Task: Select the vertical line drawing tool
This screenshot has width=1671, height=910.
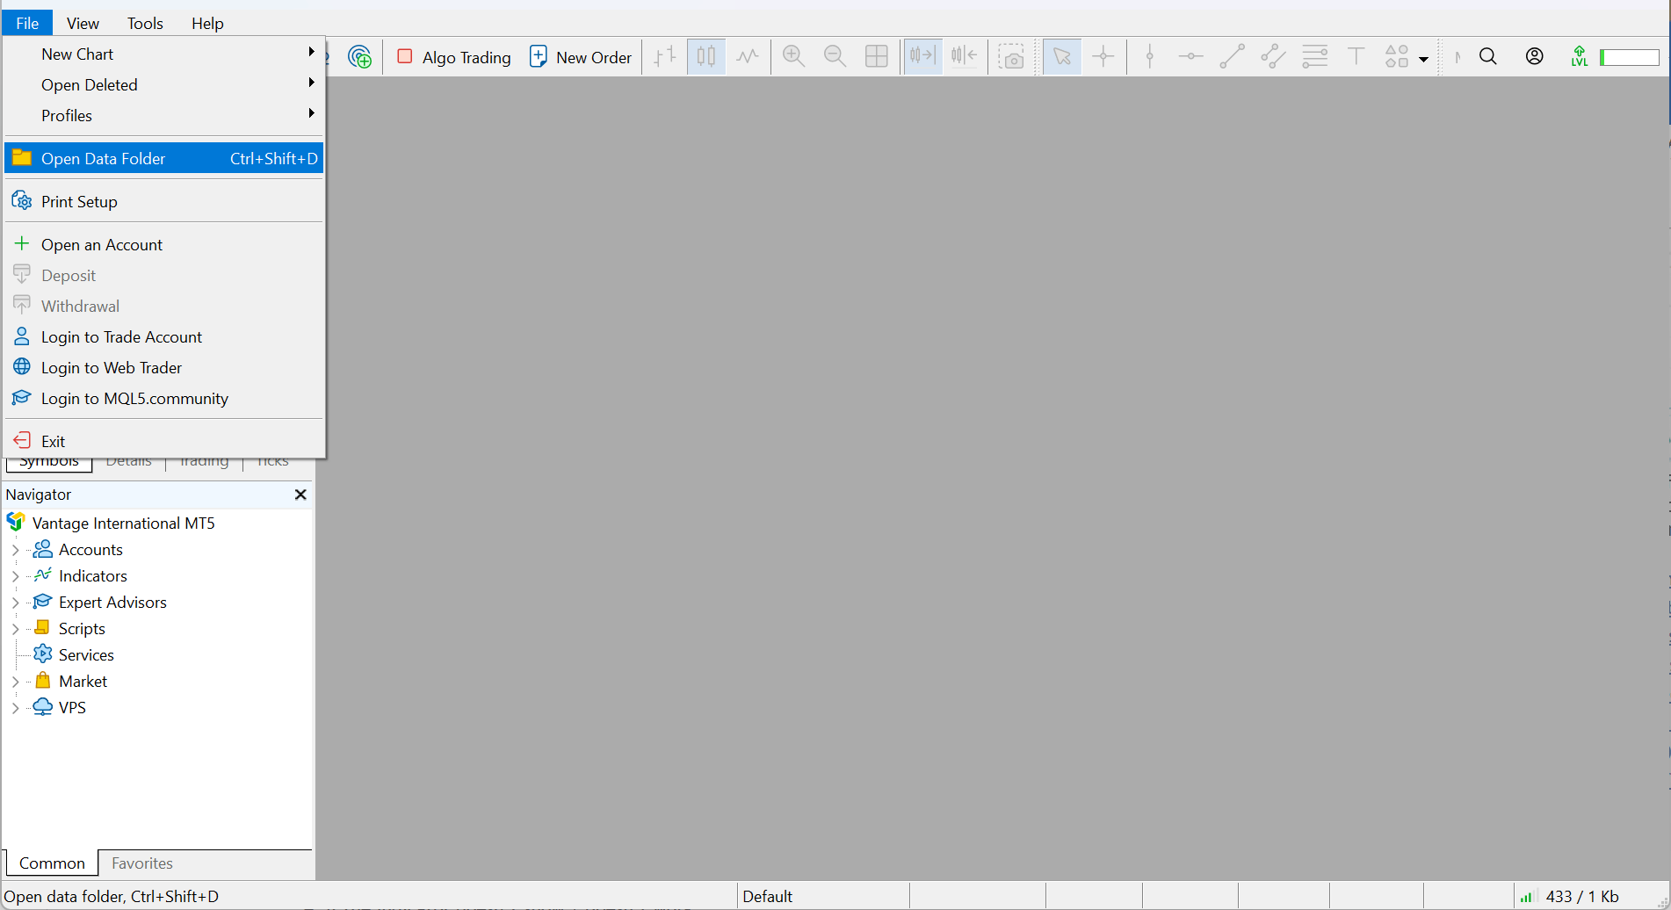Action: coord(1150,57)
